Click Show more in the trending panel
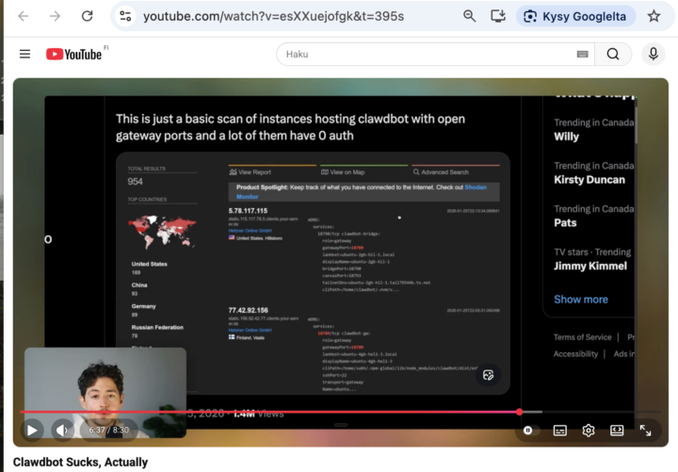Image resolution: width=678 pixels, height=472 pixels. coord(581,300)
